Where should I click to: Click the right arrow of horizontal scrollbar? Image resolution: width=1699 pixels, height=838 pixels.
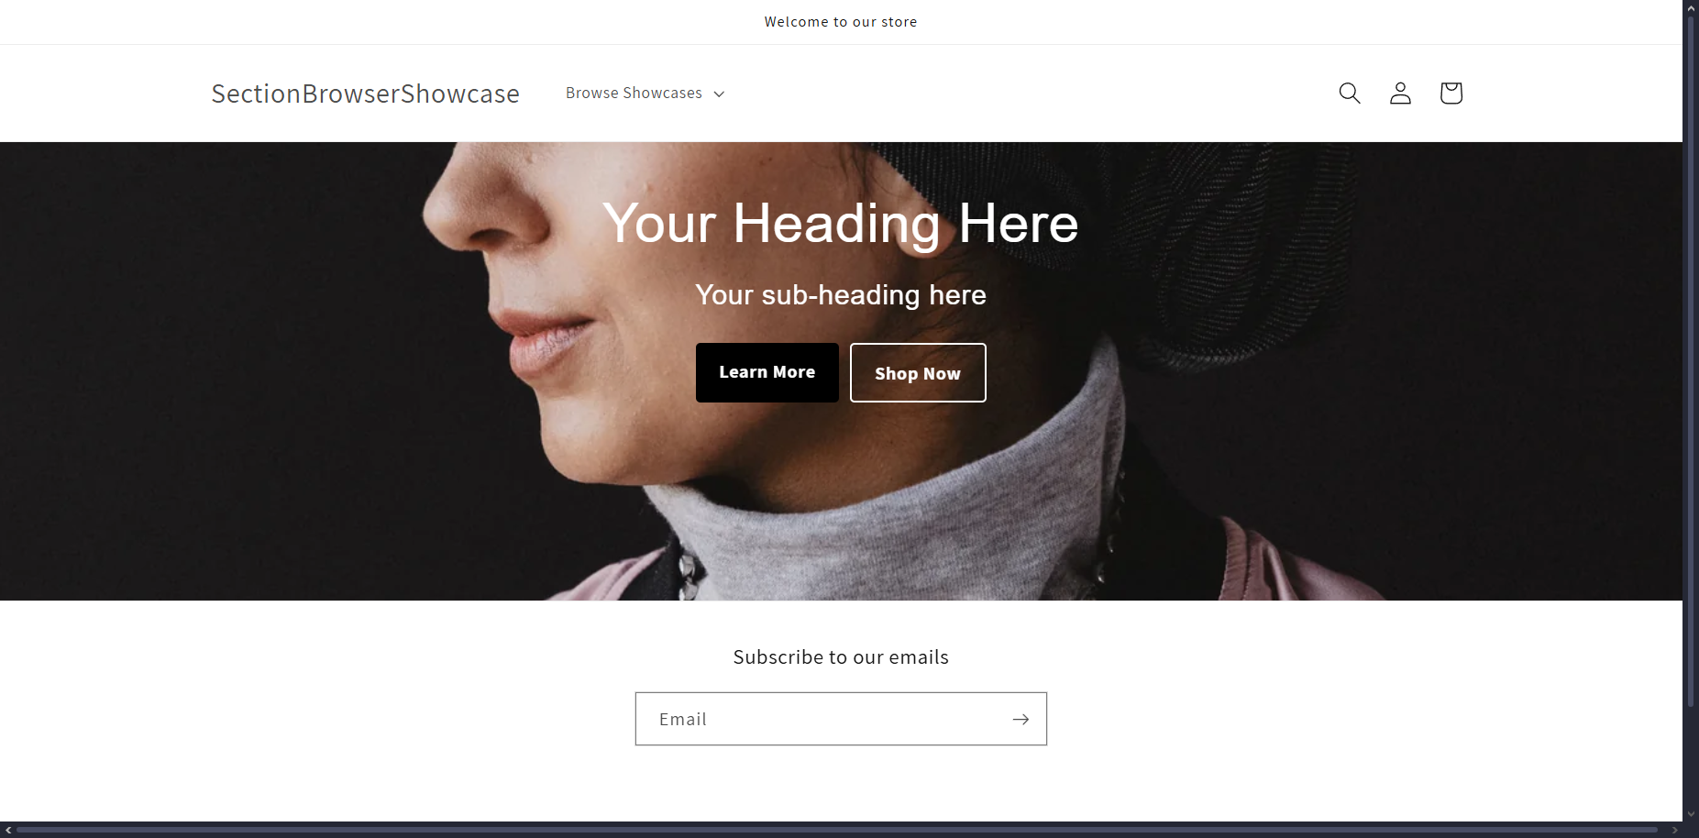(x=1674, y=830)
